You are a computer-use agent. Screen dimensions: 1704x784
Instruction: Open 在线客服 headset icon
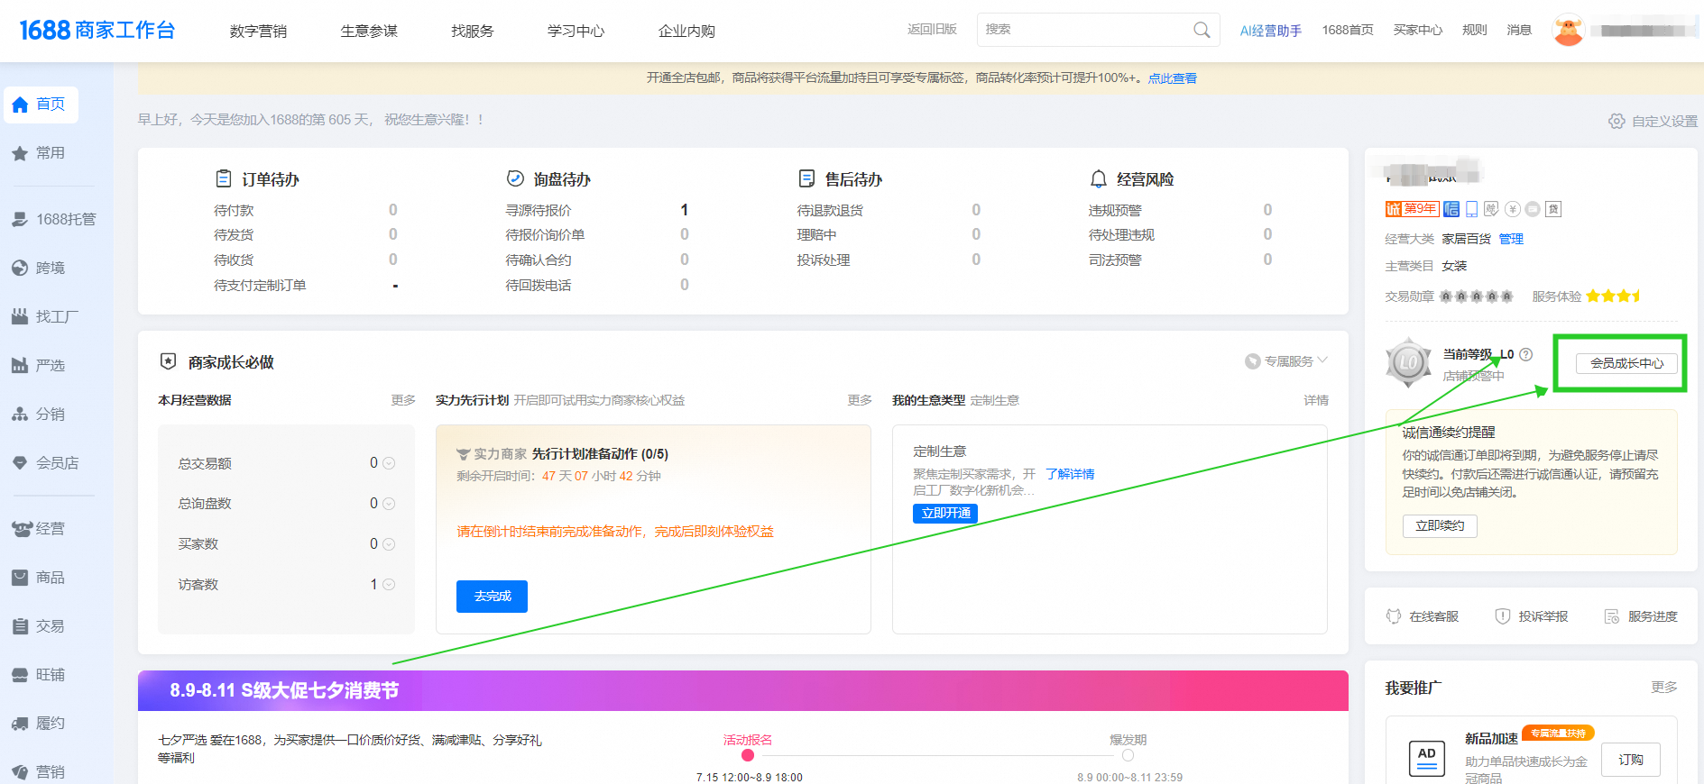(1394, 616)
